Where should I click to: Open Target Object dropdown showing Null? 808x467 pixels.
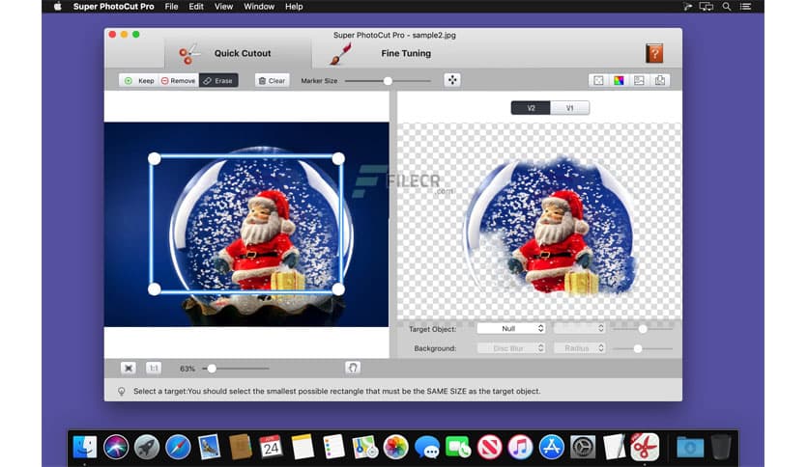[511, 329]
